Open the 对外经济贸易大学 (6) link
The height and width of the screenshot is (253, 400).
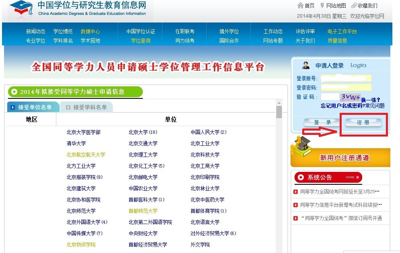click(x=213, y=233)
